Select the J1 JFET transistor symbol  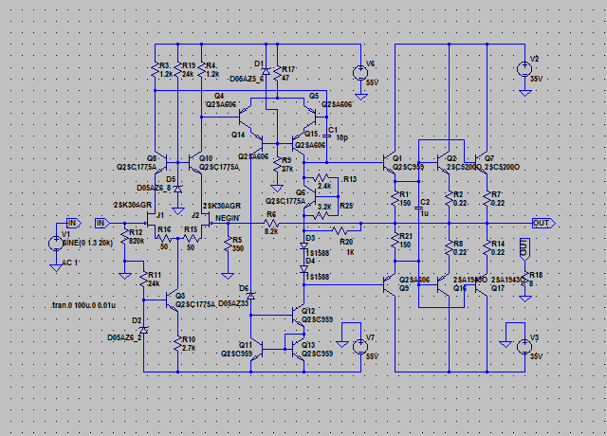(x=149, y=217)
